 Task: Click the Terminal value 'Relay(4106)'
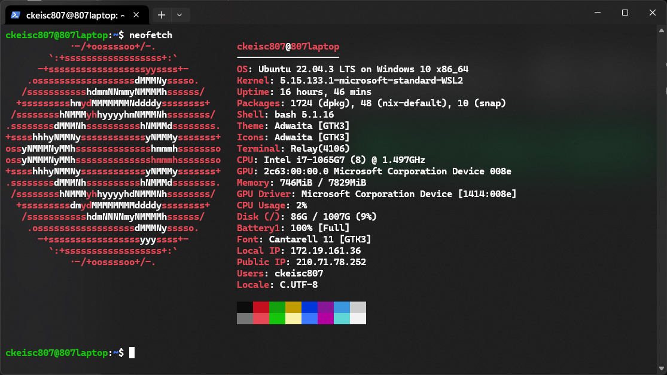(x=320, y=149)
